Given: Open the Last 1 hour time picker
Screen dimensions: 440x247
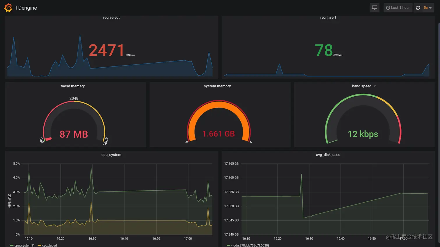Looking at the screenshot, I should pyautogui.click(x=398, y=8).
